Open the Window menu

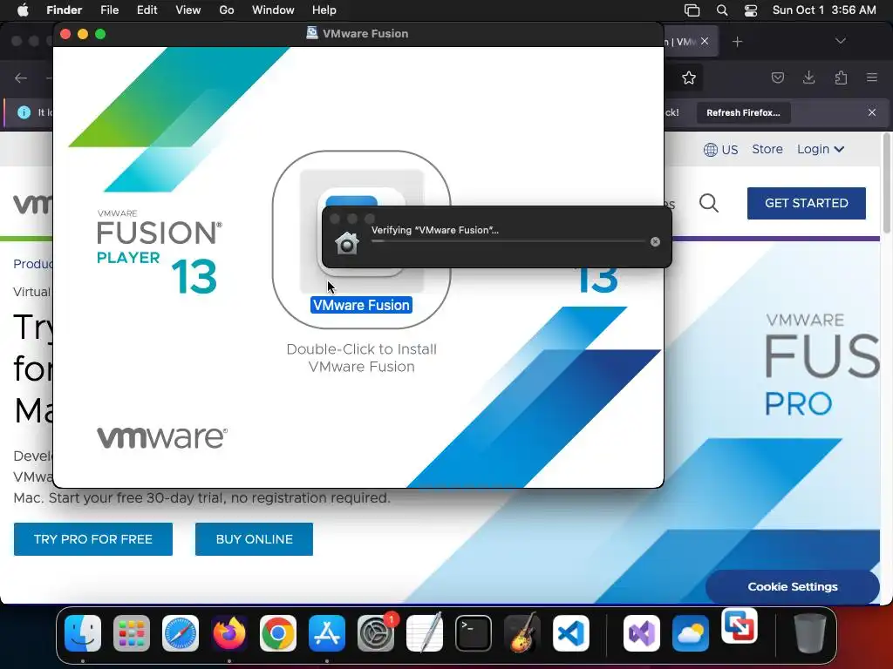pos(273,10)
